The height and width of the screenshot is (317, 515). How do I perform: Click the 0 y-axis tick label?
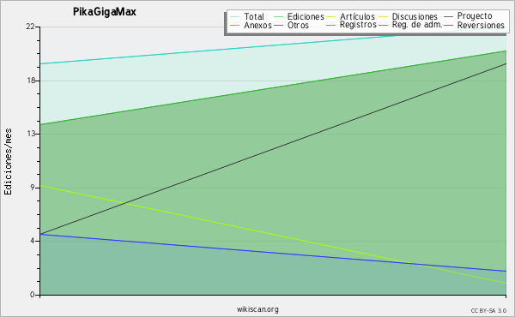tap(33, 295)
